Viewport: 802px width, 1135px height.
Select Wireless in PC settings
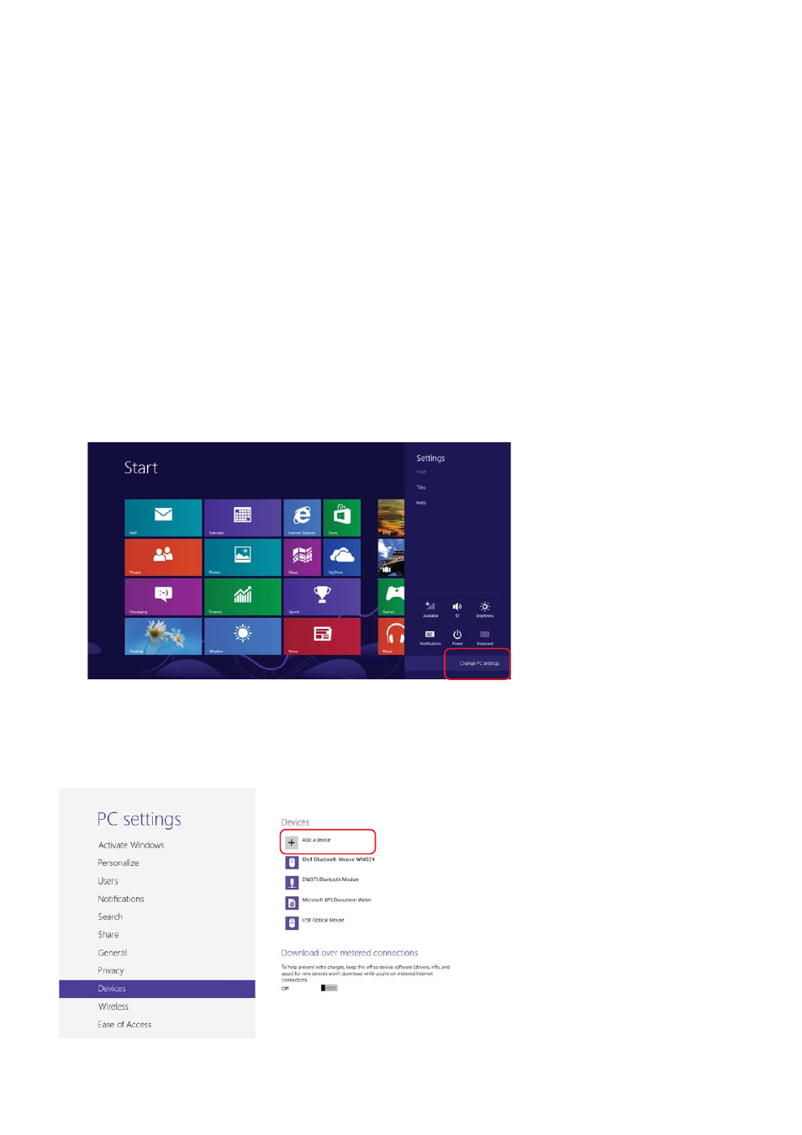click(113, 1006)
